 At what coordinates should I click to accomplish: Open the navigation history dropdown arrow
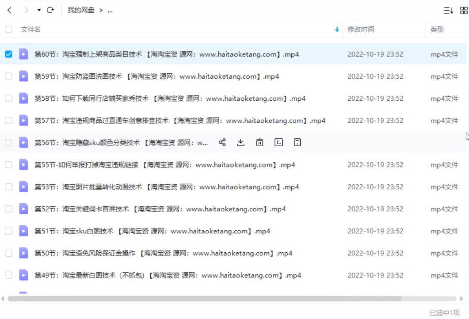coord(39,10)
